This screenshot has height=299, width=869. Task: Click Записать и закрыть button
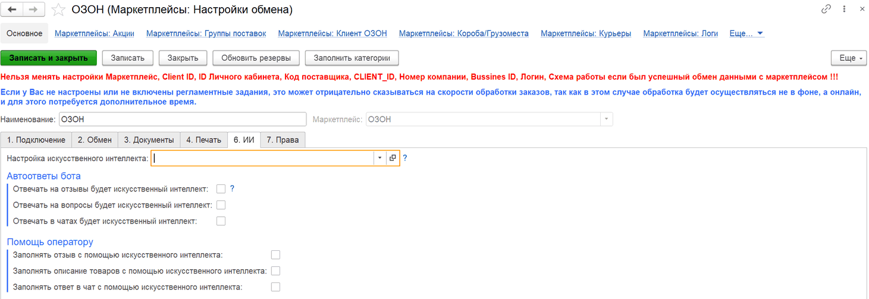pos(49,58)
